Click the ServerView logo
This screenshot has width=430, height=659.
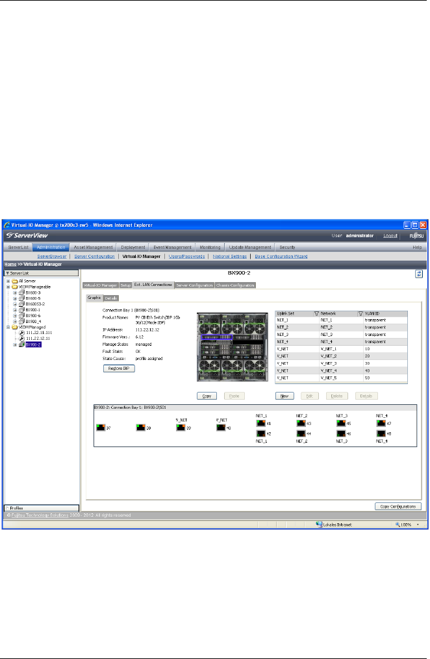(27, 235)
